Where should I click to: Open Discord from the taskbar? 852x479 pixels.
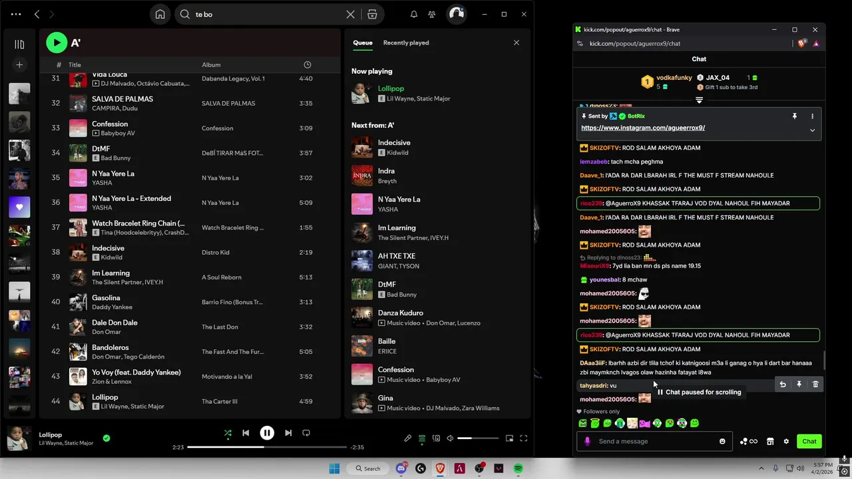tap(401, 468)
